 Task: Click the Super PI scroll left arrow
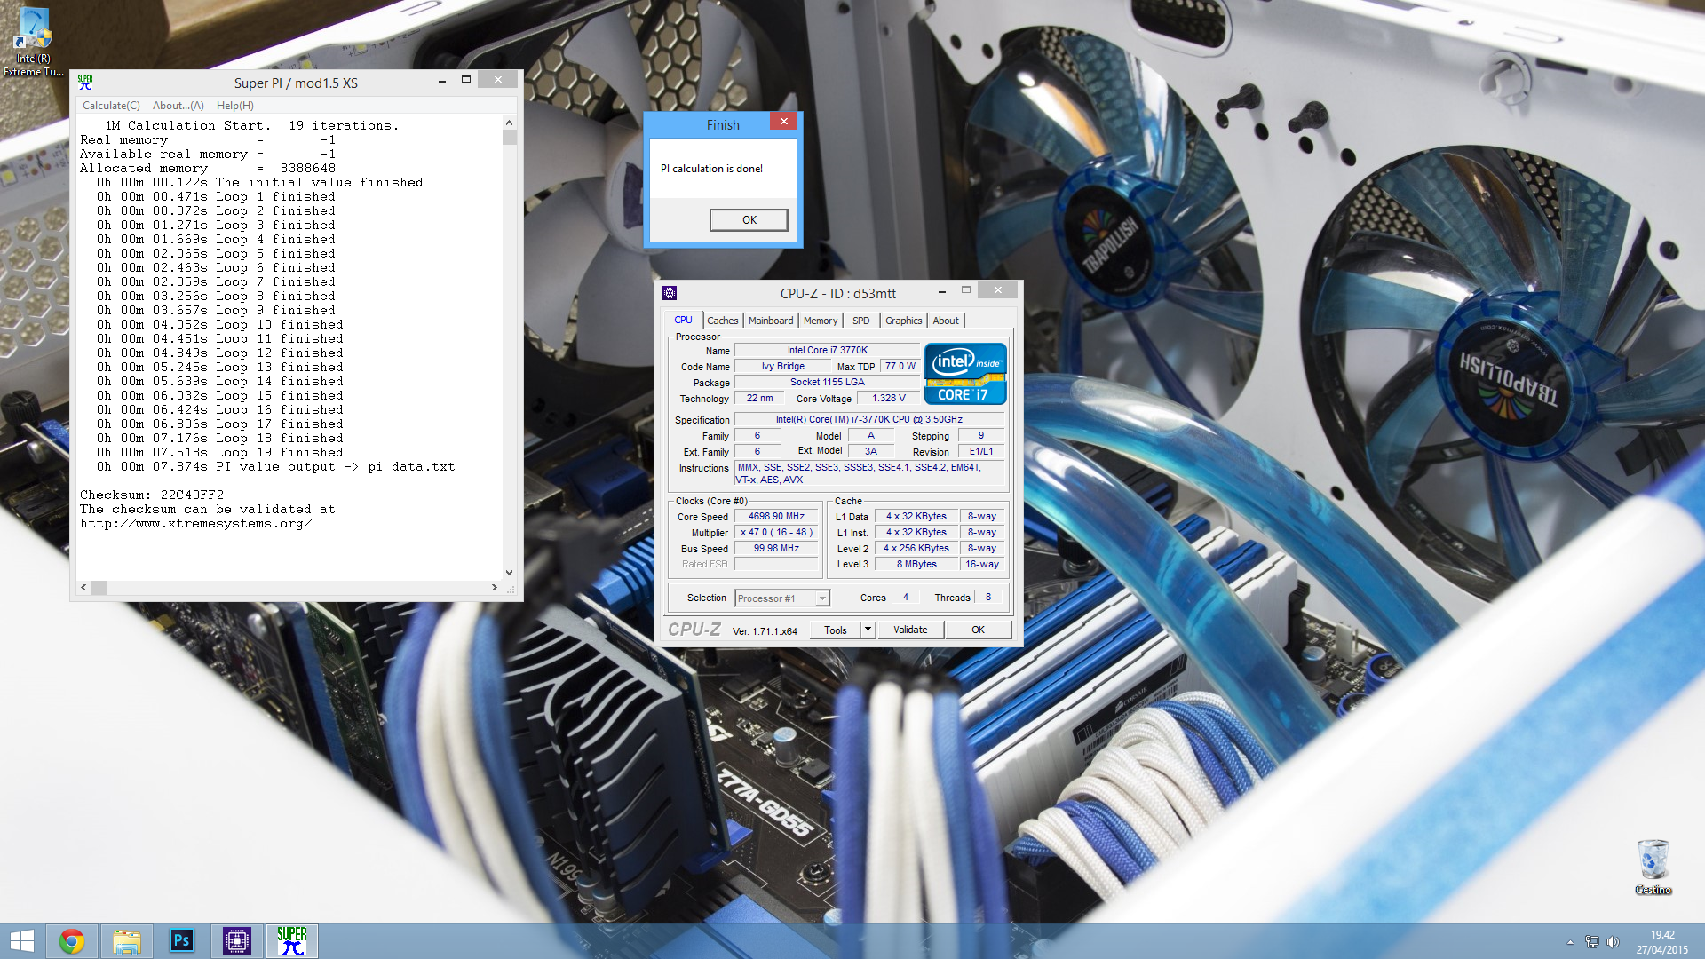point(83,588)
